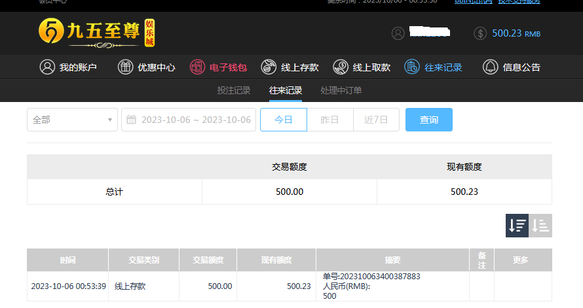This screenshot has height=308, width=583.
Task: Click the 九五至尊 logo
Action: (x=97, y=33)
